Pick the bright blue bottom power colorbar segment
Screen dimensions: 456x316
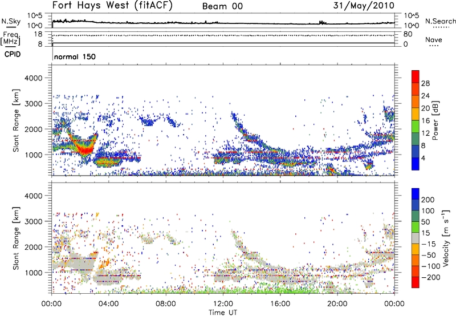416,164
